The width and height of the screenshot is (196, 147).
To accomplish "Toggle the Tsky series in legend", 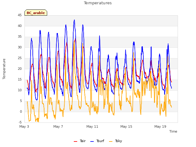I will click(x=115, y=141).
